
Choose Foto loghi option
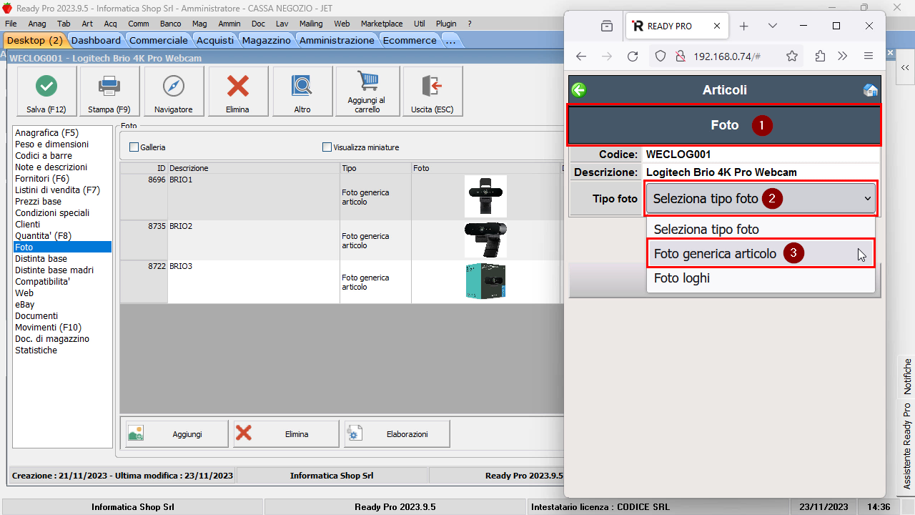click(761, 278)
